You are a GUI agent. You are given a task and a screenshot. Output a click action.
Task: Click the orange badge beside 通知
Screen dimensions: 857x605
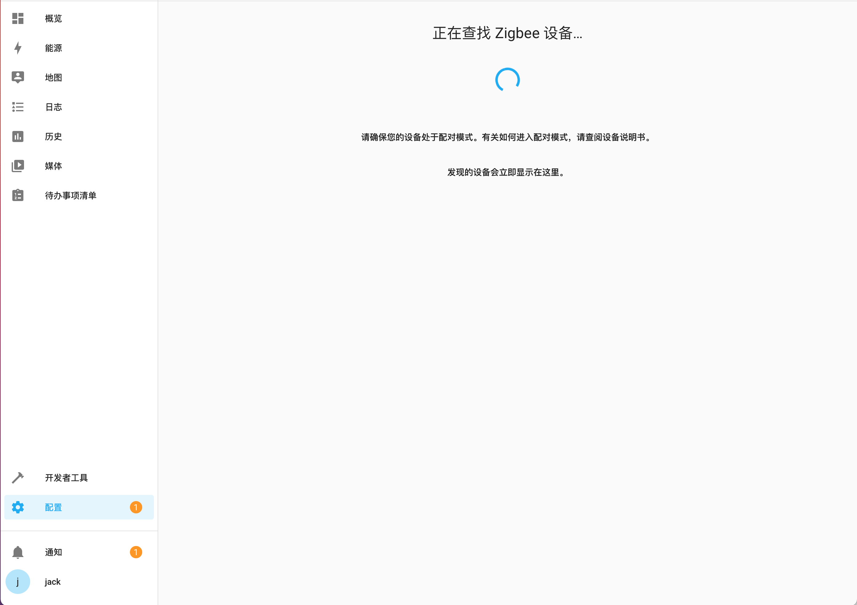[136, 552]
